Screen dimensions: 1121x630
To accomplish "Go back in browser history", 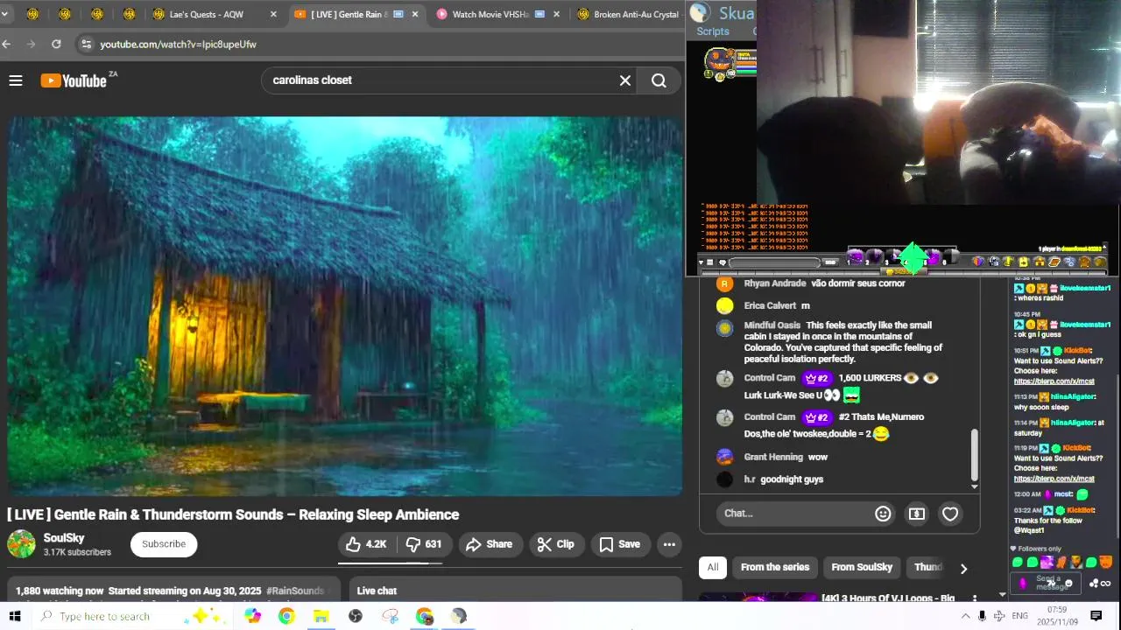I will (x=7, y=44).
